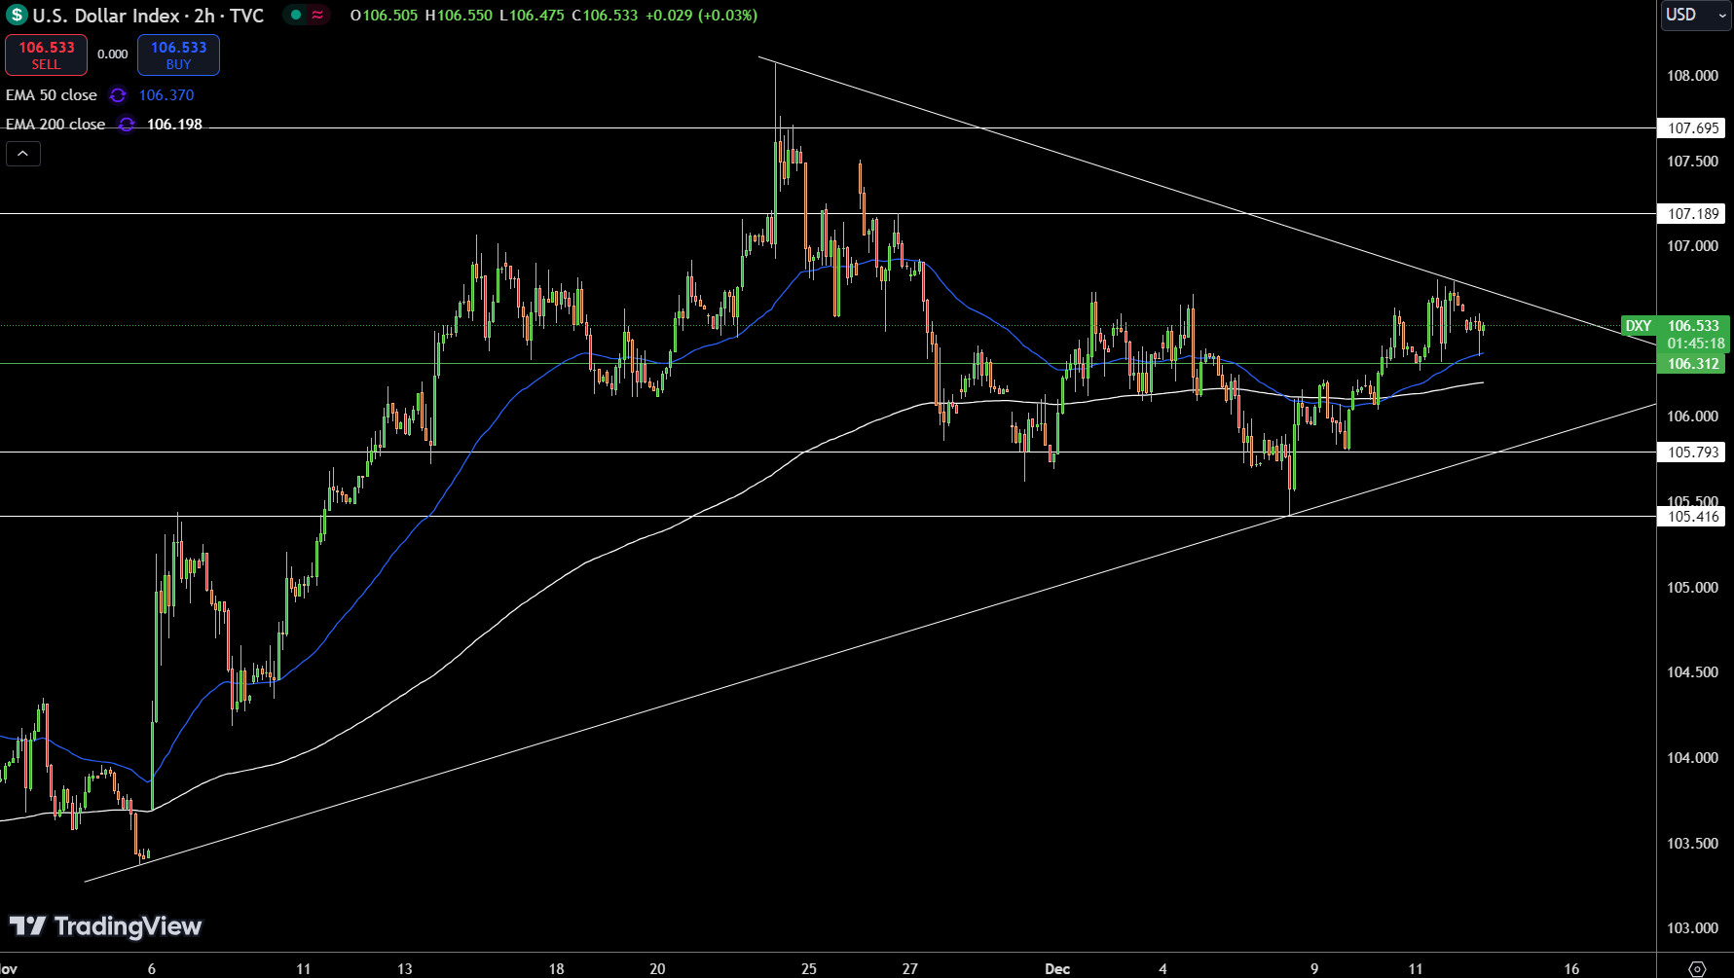Screen dimensions: 1734x978
Task: Click the 105.000 price axis label
Action: (1692, 588)
